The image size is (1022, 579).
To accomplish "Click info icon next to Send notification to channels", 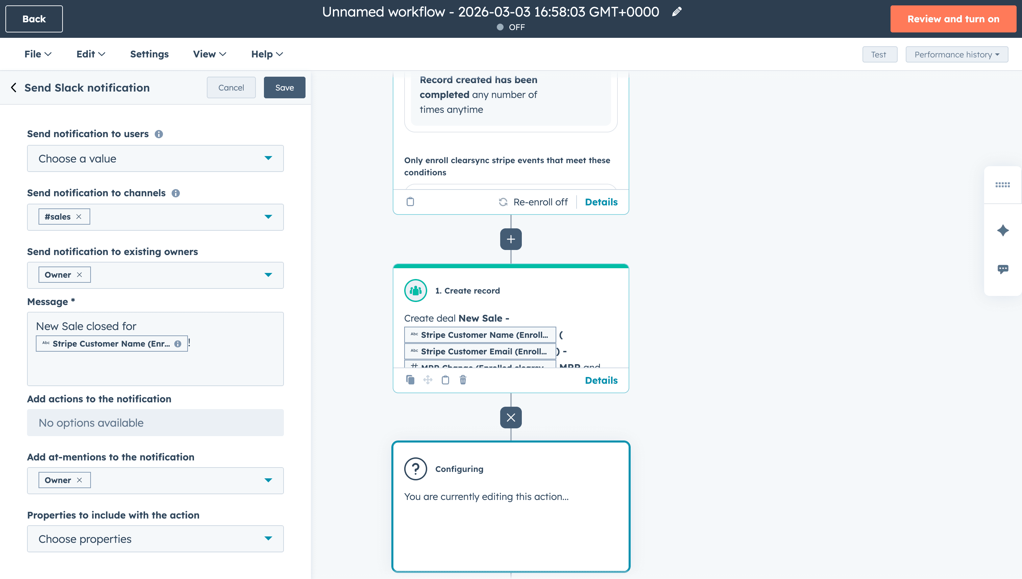I will [x=175, y=193].
